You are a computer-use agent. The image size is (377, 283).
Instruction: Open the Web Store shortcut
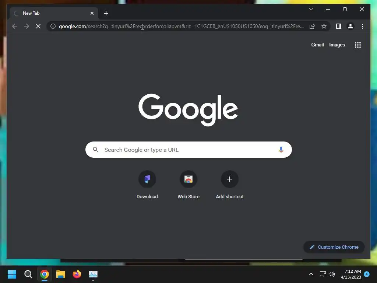pos(188,185)
